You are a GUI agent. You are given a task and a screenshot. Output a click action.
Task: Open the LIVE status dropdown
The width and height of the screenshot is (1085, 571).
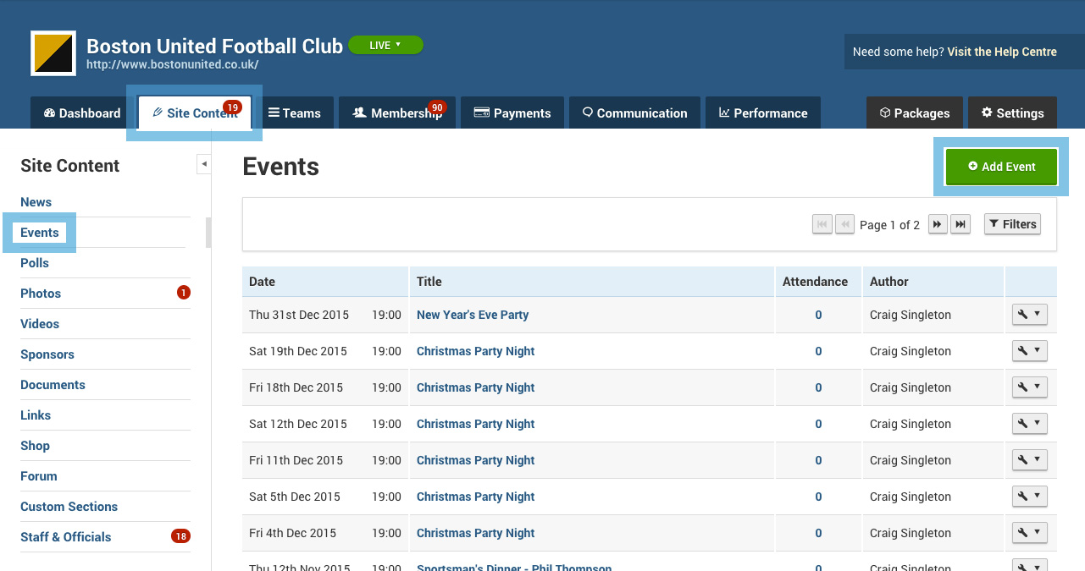point(385,45)
